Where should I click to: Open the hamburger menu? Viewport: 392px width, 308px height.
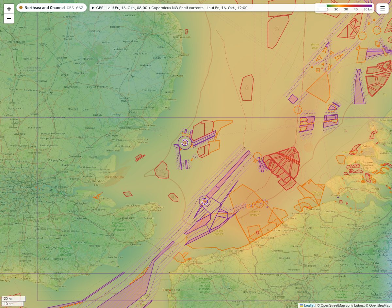pos(383,8)
